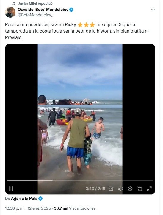Open the 38,7 mil Visualizaciones count

point(75,208)
